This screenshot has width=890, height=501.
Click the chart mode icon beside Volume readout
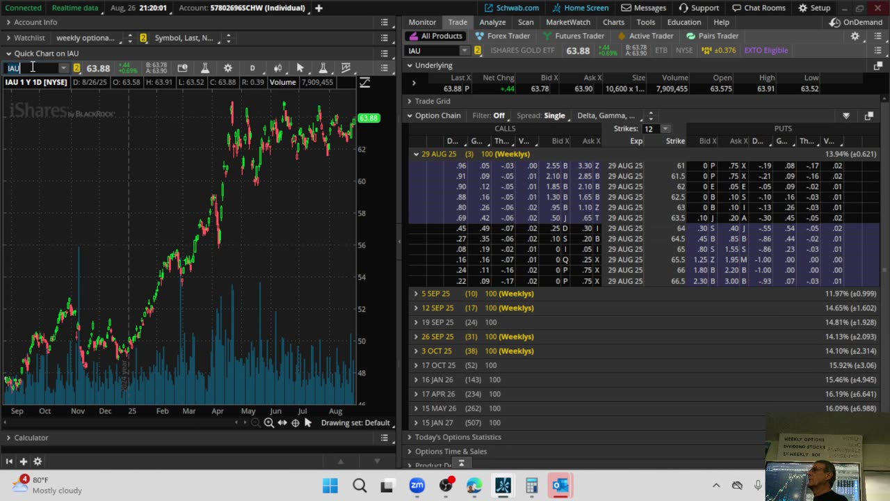[x=364, y=82]
